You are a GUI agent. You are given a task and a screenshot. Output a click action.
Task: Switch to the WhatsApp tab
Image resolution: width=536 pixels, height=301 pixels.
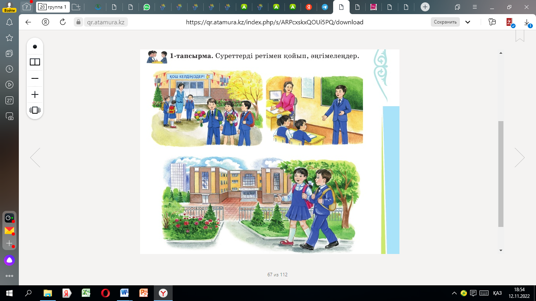tap(146, 7)
